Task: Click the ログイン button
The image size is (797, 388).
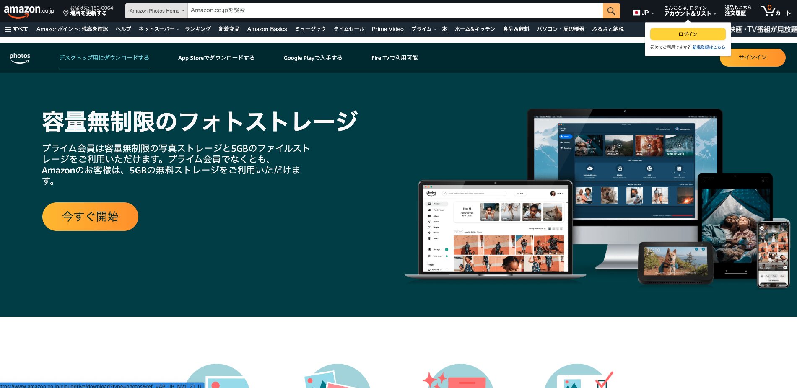Action: [x=688, y=34]
